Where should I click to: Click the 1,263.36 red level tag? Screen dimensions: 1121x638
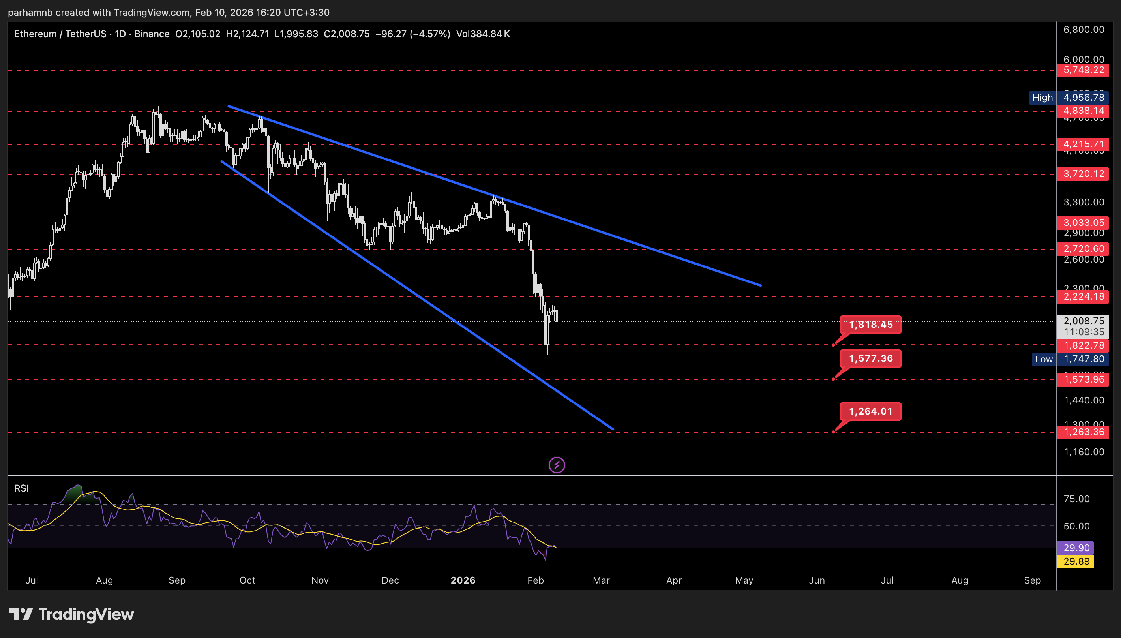[1083, 432]
